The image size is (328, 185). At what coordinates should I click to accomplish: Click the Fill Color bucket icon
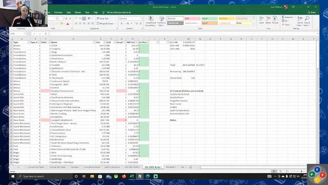(x=61, y=24)
